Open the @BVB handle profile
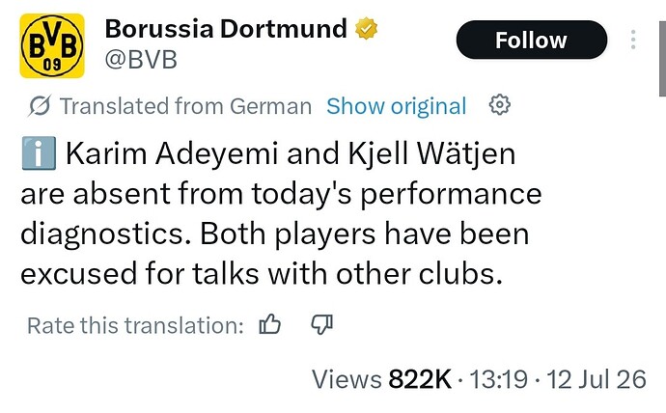 (x=141, y=60)
